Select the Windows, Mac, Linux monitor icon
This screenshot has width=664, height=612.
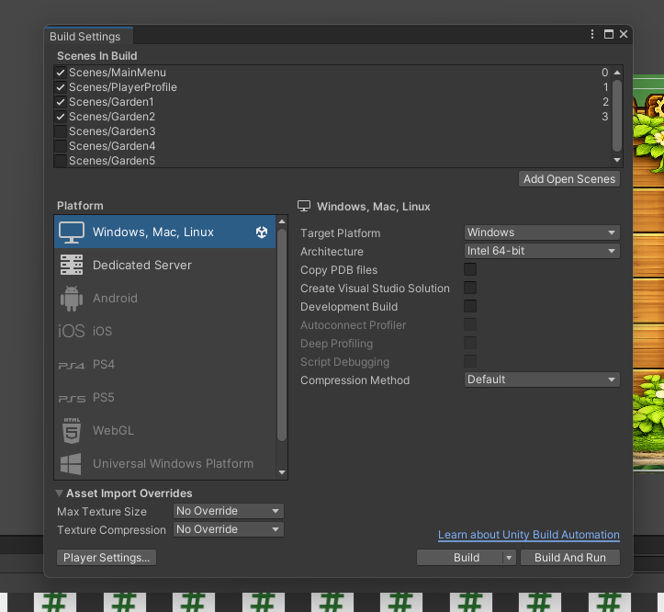[71, 232]
